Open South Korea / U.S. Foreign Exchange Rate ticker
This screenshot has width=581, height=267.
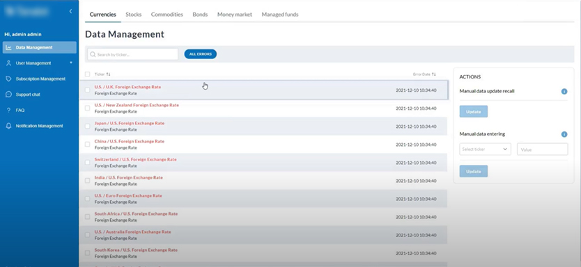136,250
